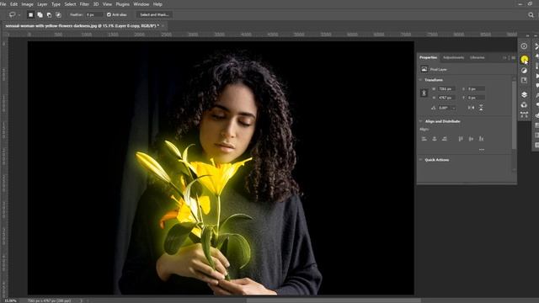Open the Paths dock icon
Screen dimensions: 539x303
(x=524, y=114)
